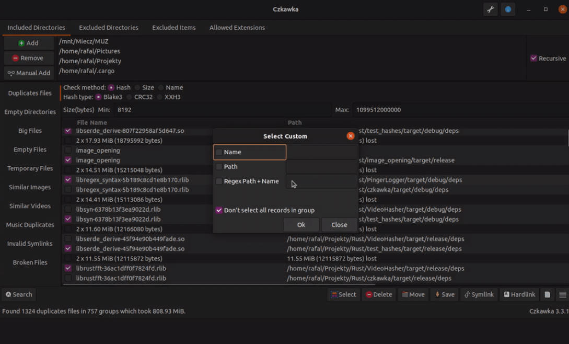Viewport: 569px width, 344px height.
Task: Click the lines icon at bottom right
Action: point(562,294)
